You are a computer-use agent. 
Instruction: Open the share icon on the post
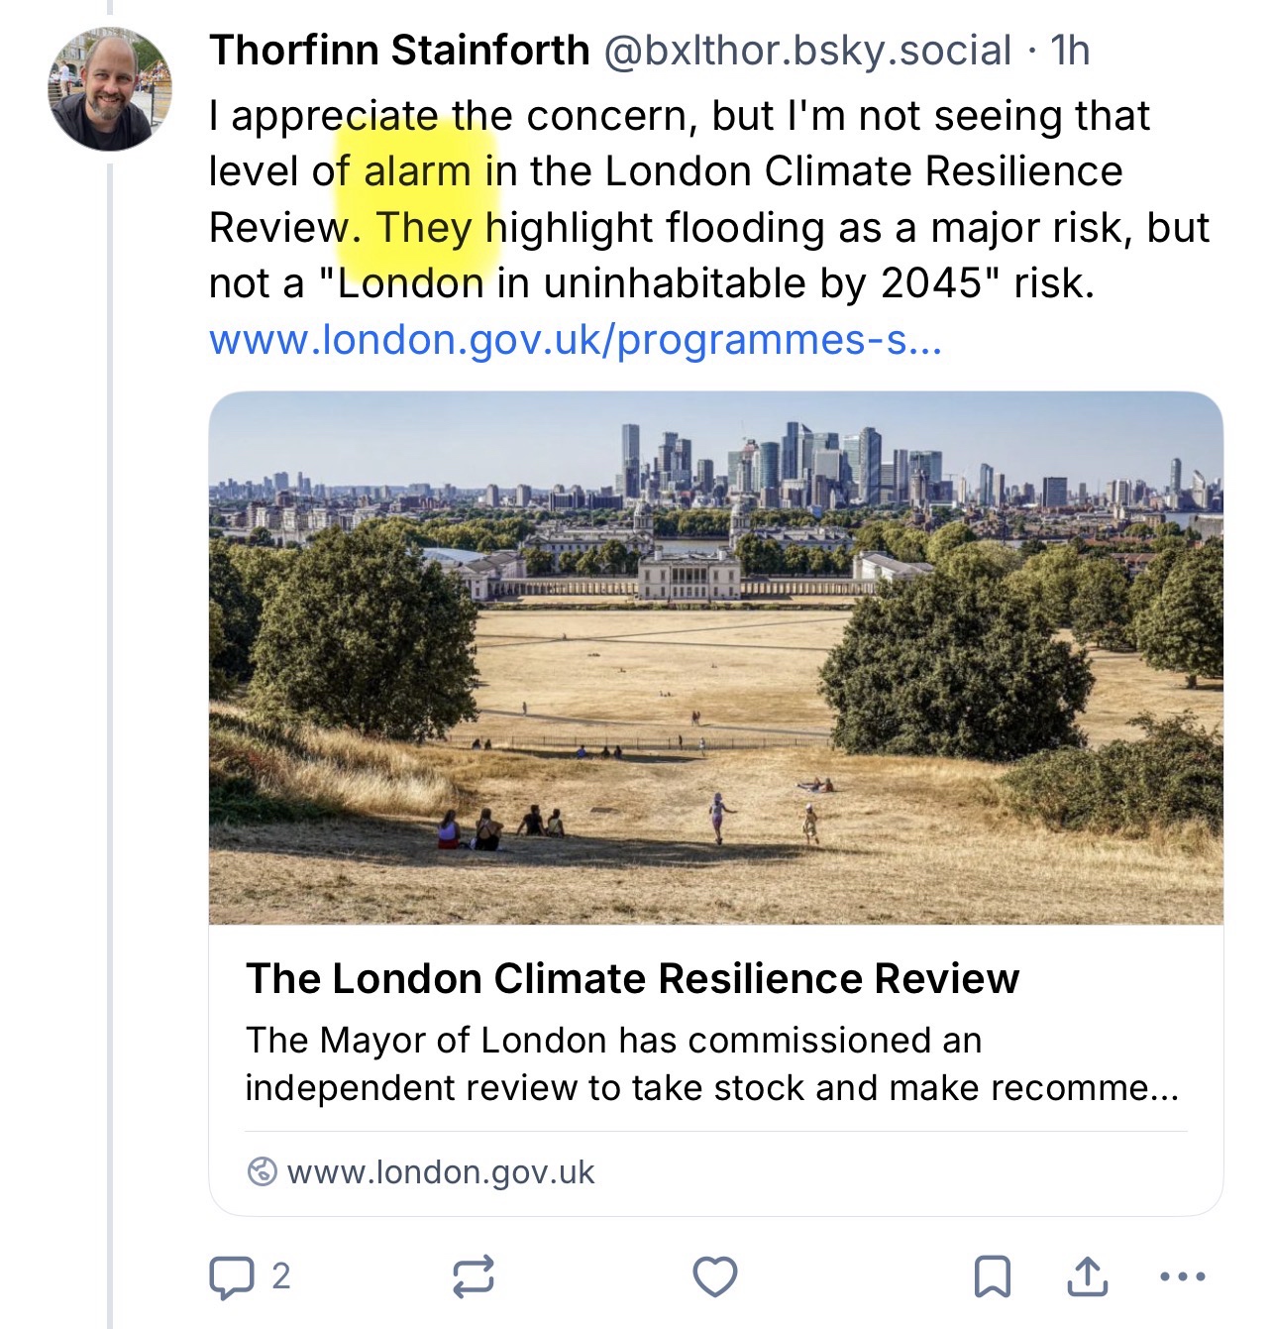(x=1087, y=1276)
